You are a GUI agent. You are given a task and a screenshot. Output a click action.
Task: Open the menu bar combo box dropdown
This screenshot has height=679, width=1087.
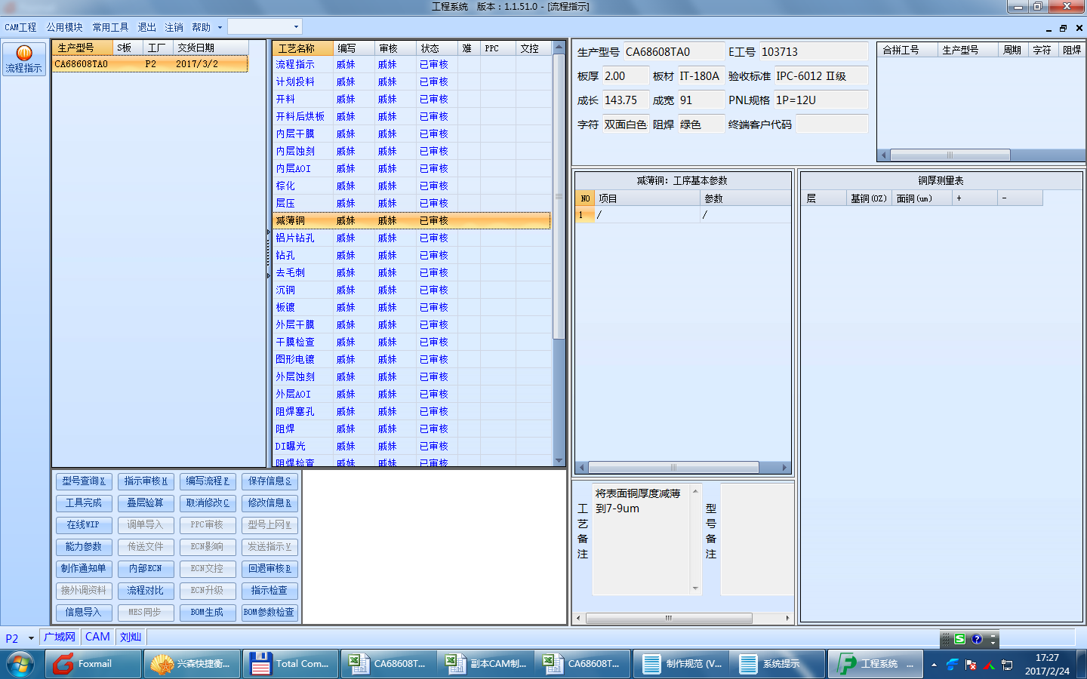[296, 27]
